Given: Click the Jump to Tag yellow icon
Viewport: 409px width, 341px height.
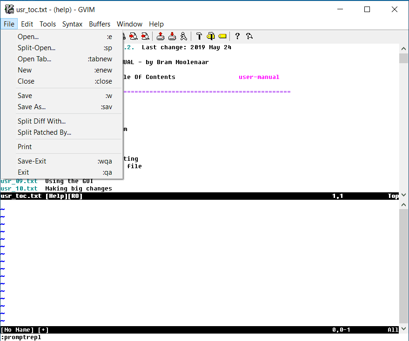Looking at the screenshot, I should 222,36.
